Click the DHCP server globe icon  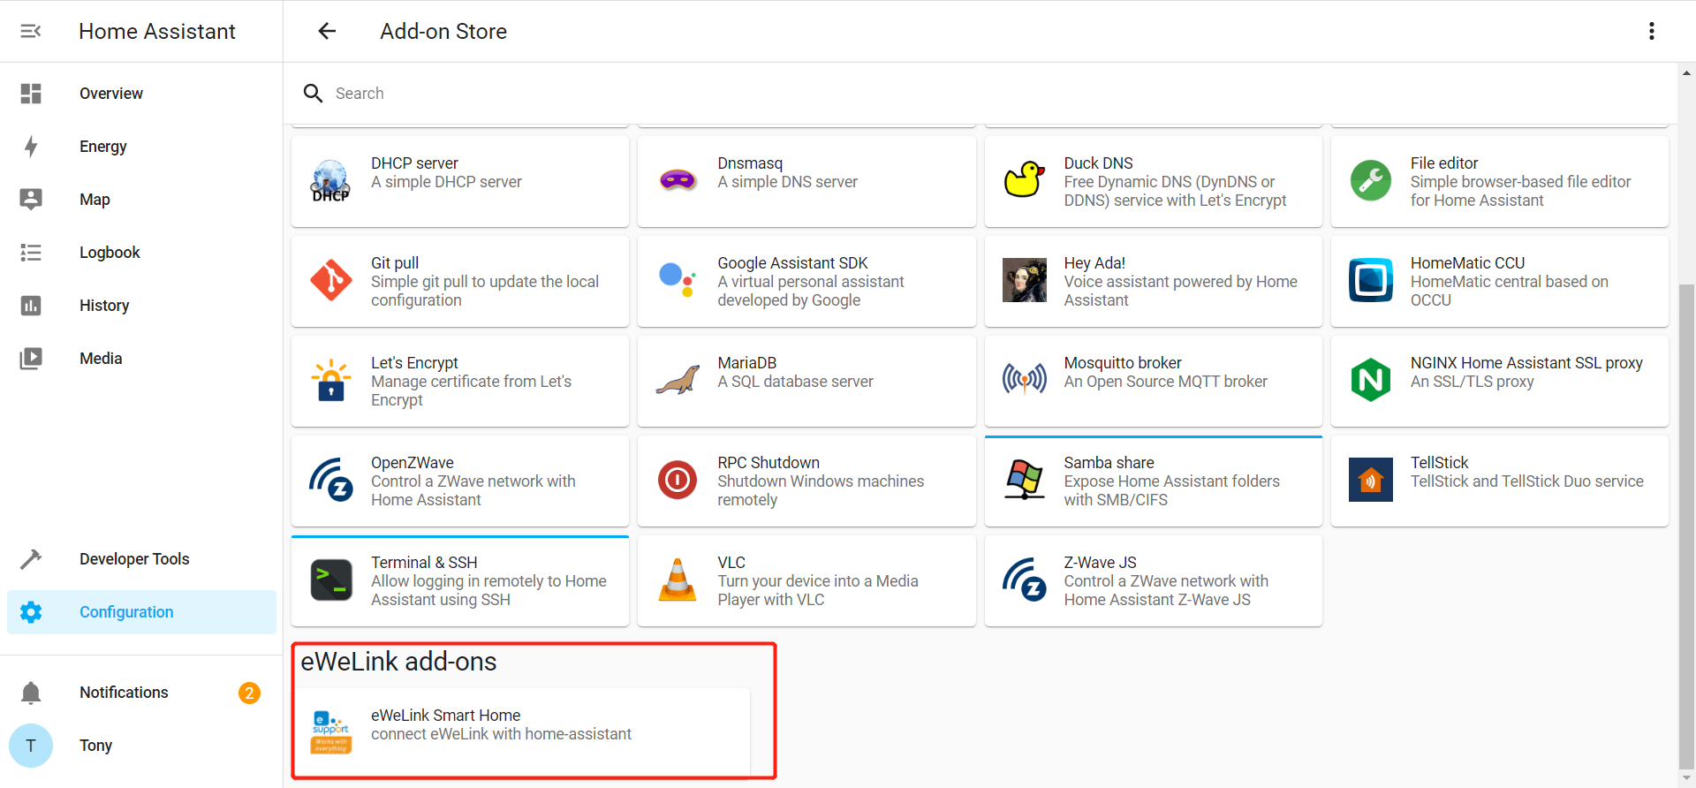(331, 181)
